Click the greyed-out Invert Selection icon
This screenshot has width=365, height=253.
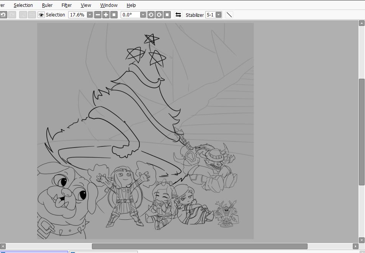pos(32,15)
